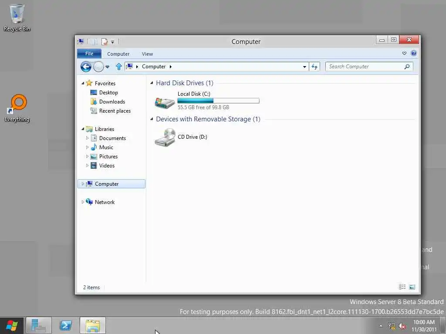446x334 pixels.
Task: Expand the arrow after Computer breadcrumb
Action: [171, 67]
